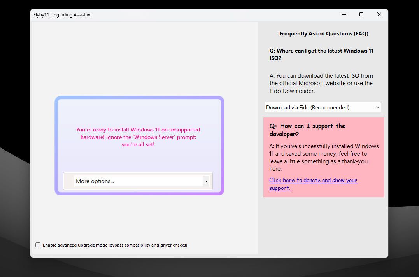Click the 'support.' end of the donation link
Viewport: 419px width, 277px height.
[x=280, y=188]
